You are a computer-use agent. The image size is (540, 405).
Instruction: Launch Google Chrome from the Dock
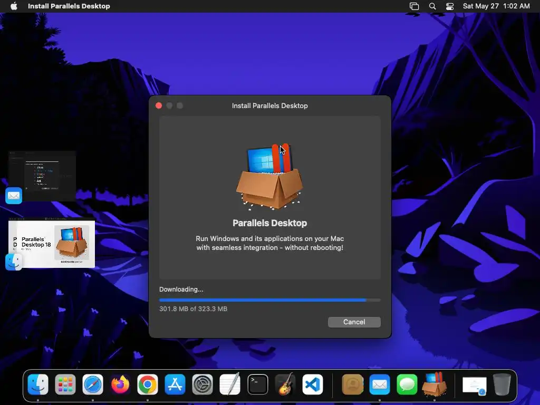pos(148,384)
